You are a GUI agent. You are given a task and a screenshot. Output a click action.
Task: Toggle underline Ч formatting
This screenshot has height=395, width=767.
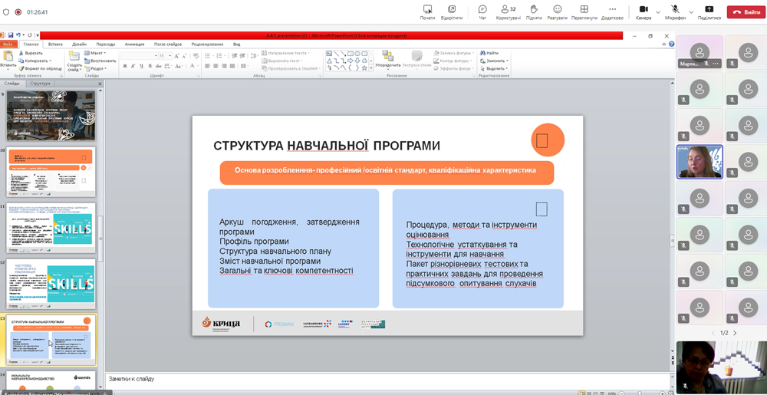(141, 66)
